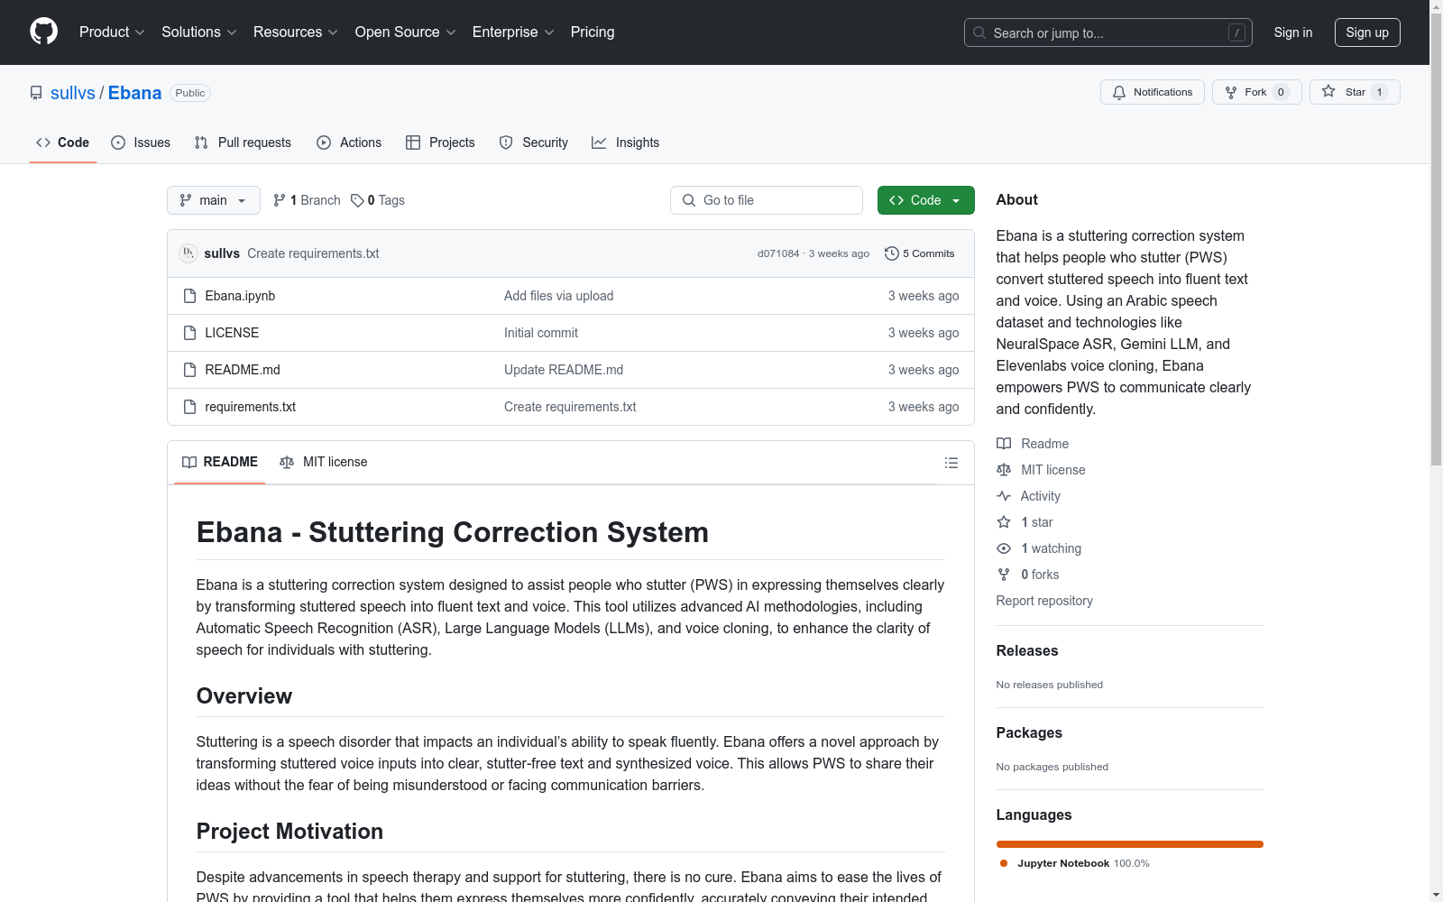Image resolution: width=1443 pixels, height=902 pixels.
Task: Click the Activity pulse icon
Action: (x=1004, y=496)
